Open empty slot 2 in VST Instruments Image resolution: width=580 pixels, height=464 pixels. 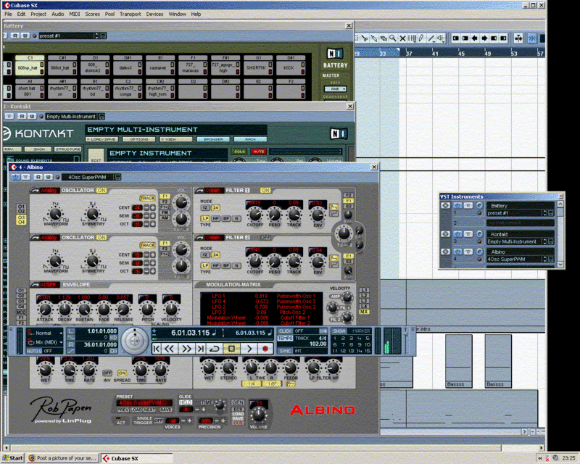(x=519, y=223)
